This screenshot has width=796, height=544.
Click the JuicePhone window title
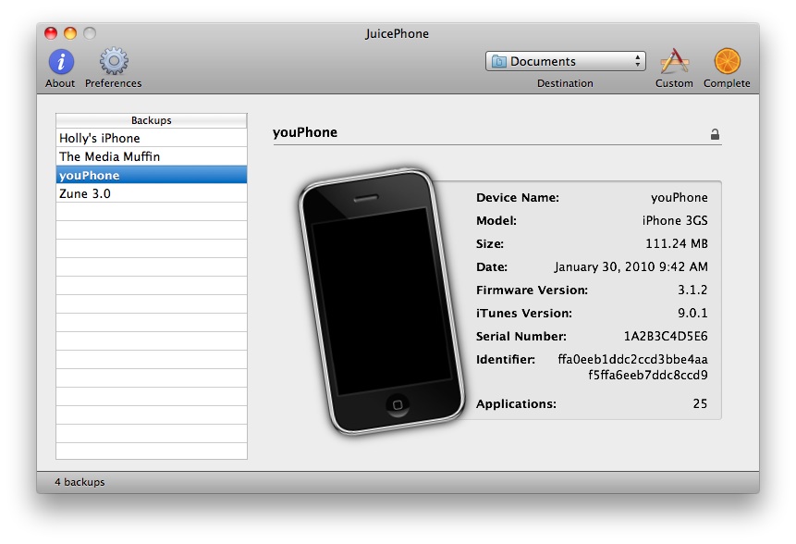(397, 33)
